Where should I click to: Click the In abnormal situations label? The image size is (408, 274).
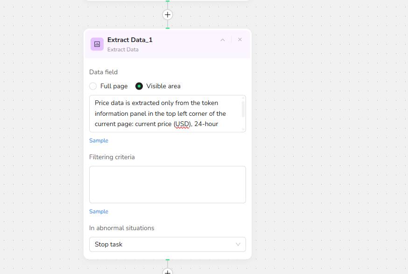pyautogui.click(x=121, y=228)
